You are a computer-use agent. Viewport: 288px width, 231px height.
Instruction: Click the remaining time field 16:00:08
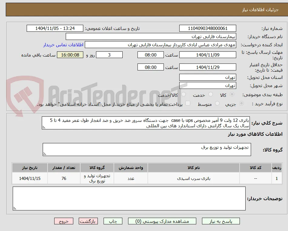tap(70, 55)
